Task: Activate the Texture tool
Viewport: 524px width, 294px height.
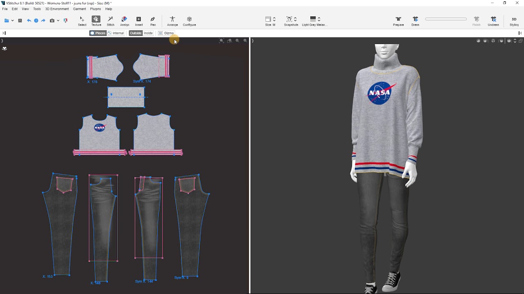Action: (x=96, y=21)
